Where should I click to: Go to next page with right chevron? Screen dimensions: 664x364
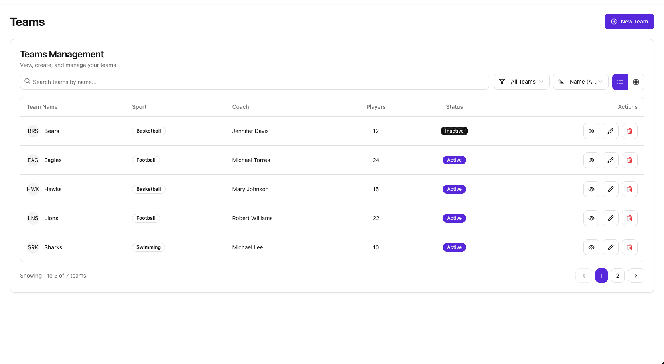point(636,276)
